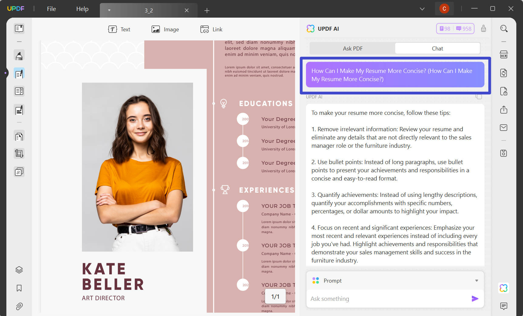
Task: Copy the UPDF AI response
Action: click(479, 96)
